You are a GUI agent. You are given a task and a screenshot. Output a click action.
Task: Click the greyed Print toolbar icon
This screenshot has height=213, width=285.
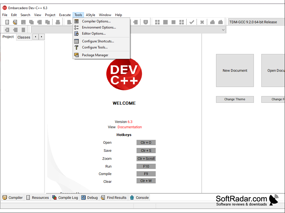click(x=58, y=22)
